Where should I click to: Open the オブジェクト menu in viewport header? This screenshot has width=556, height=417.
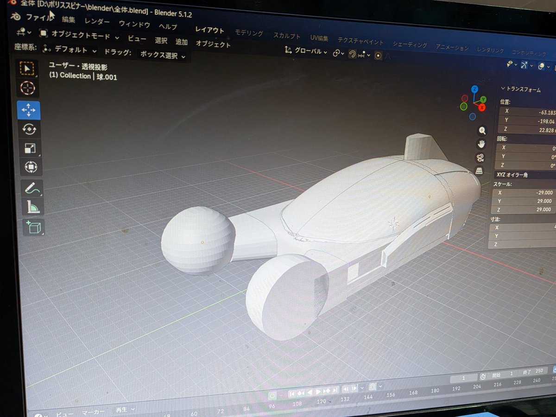pos(213,44)
